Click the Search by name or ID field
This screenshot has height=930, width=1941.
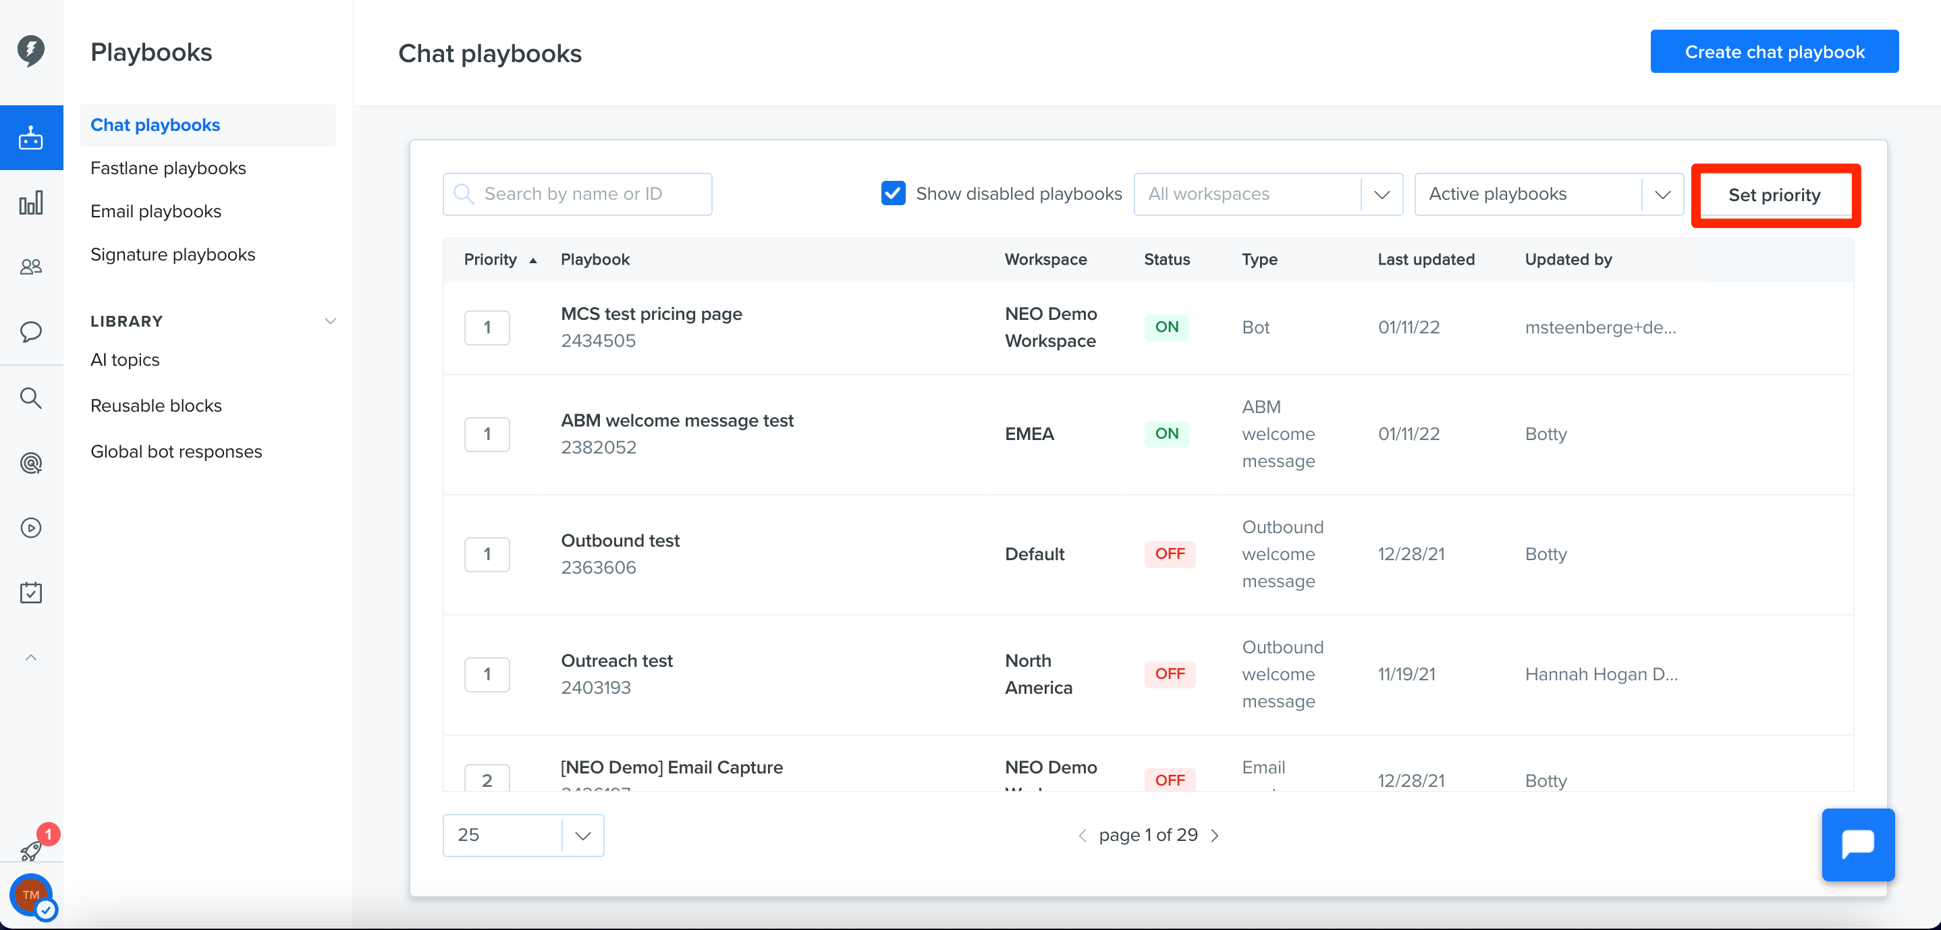click(x=577, y=194)
